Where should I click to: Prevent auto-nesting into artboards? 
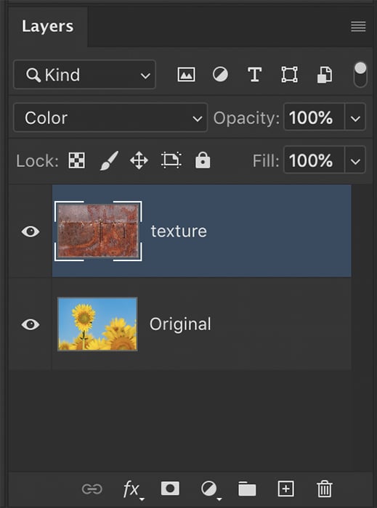[171, 160]
